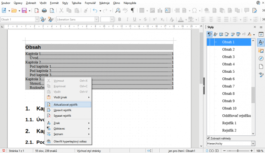Insert a table from the toolbar
265x153 pixels.
coord(142,11)
